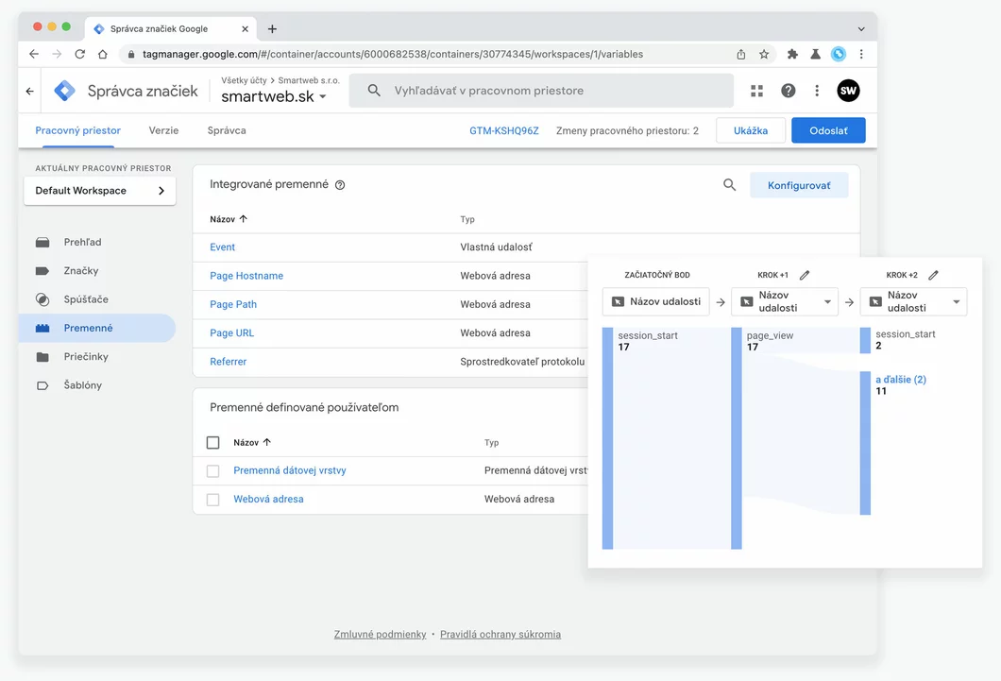Image resolution: width=1001 pixels, height=681 pixels.
Task: Close the Správca značiek Google tab
Action: 246,28
